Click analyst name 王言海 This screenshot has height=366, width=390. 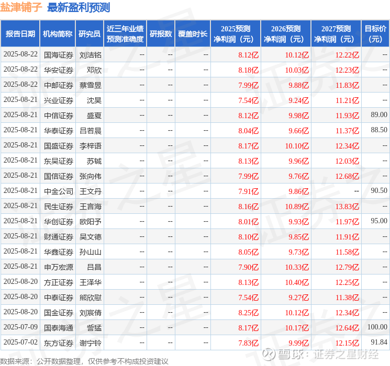pyautogui.click(x=91, y=207)
